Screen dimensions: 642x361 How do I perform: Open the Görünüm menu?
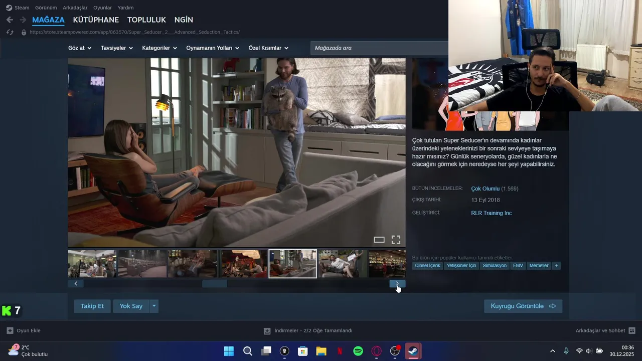46,8
